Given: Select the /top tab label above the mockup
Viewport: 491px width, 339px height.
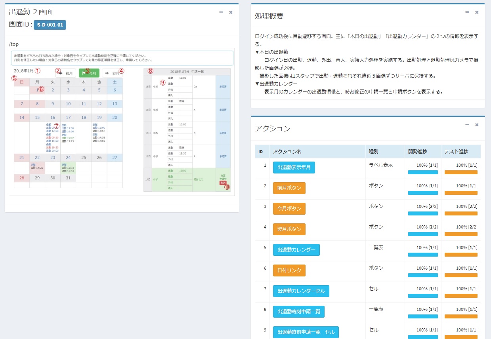Looking at the screenshot, I should pyautogui.click(x=13, y=44).
